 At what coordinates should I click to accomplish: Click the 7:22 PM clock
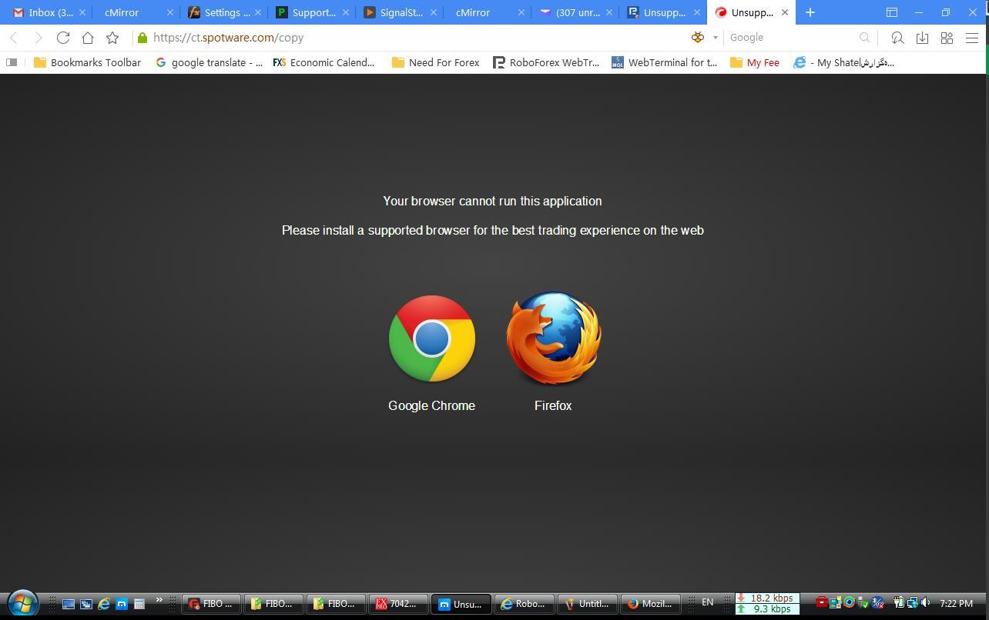coord(956,604)
